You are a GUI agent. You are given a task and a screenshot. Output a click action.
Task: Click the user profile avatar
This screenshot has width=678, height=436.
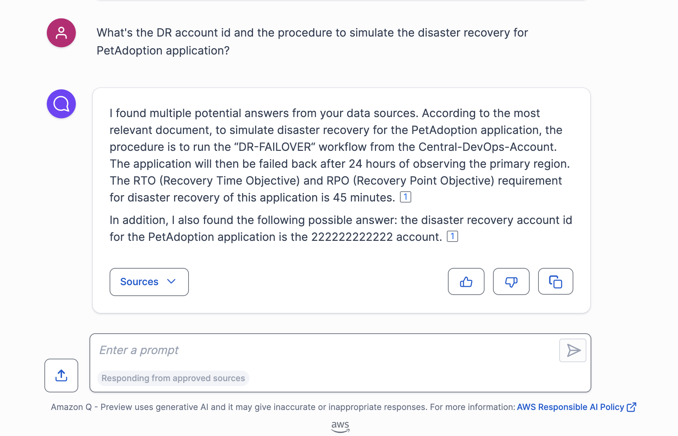pos(61,33)
